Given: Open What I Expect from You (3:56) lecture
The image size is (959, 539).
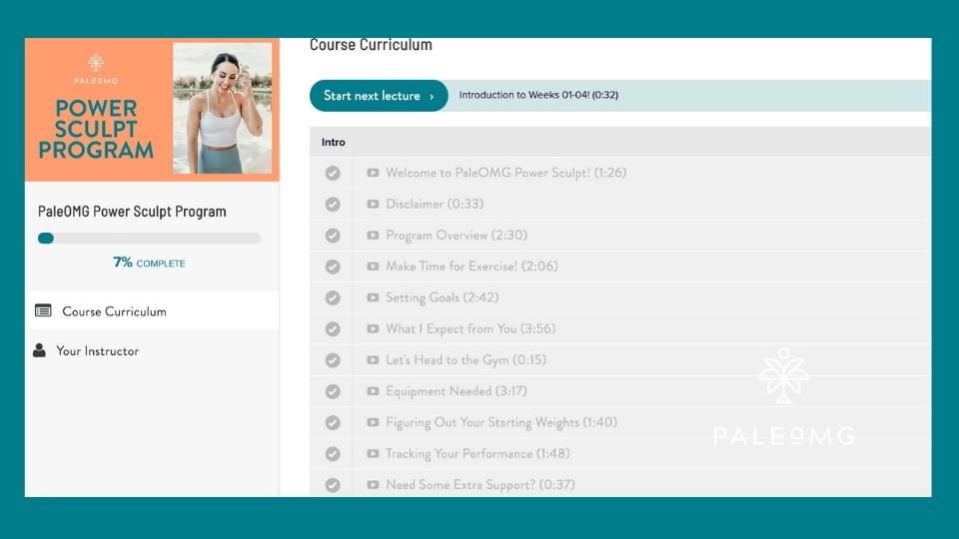Looking at the screenshot, I should pyautogui.click(x=471, y=328).
